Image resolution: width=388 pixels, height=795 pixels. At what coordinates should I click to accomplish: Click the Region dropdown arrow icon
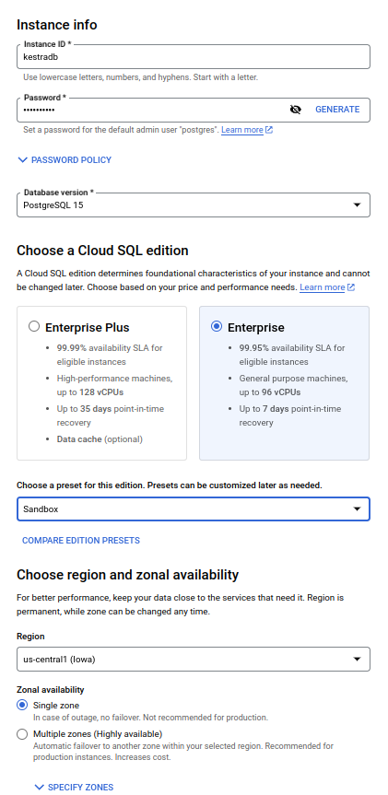(357, 660)
